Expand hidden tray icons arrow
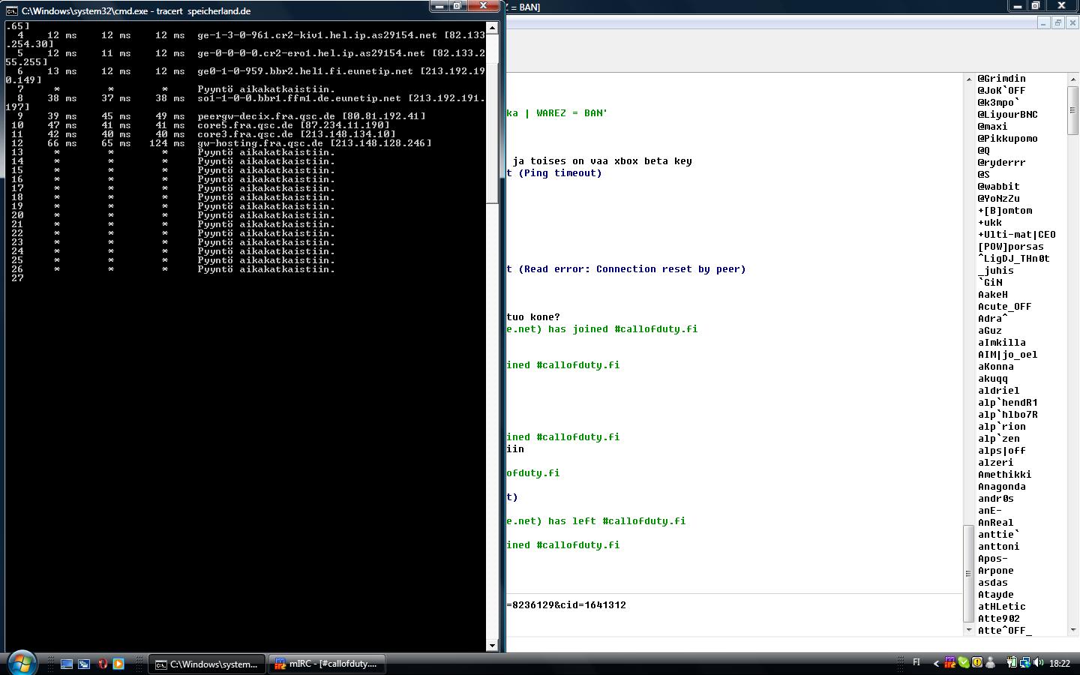This screenshot has width=1080, height=675. click(x=936, y=663)
